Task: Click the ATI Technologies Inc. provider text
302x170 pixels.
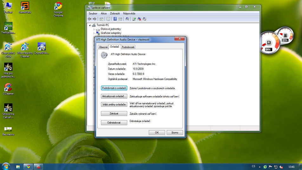Action: (x=144, y=64)
